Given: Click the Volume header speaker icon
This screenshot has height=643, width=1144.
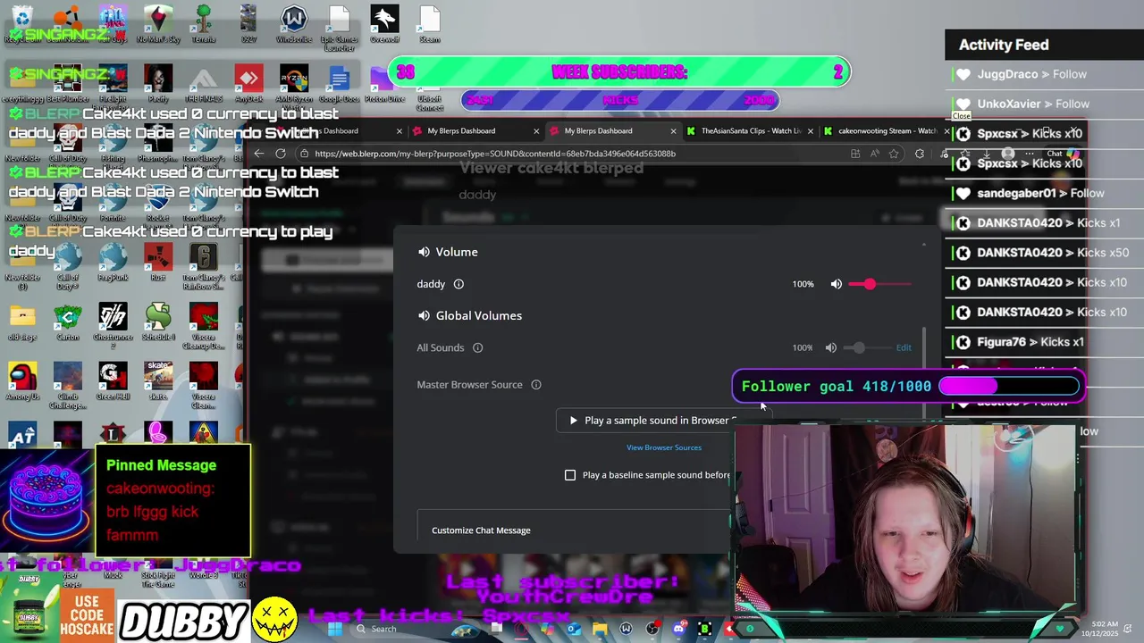Looking at the screenshot, I should pyautogui.click(x=424, y=252).
